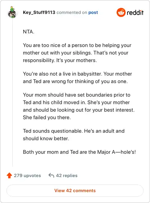
Task: Click the paragraph starting "Your mom should have"
Action: tap(79, 106)
